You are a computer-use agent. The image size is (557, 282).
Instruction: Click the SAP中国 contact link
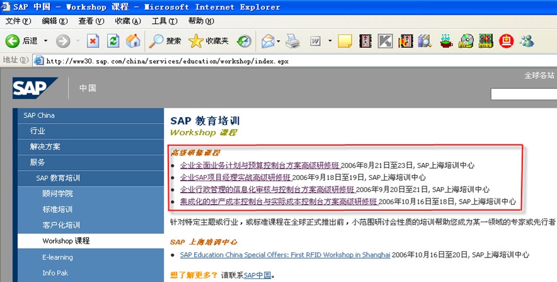click(257, 275)
